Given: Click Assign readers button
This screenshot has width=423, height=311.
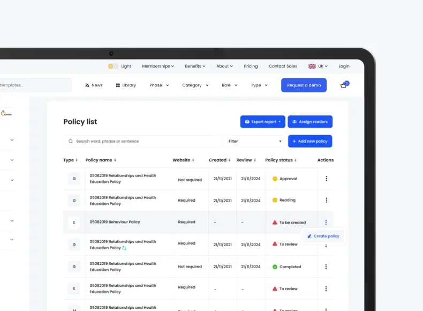Looking at the screenshot, I should (310, 122).
